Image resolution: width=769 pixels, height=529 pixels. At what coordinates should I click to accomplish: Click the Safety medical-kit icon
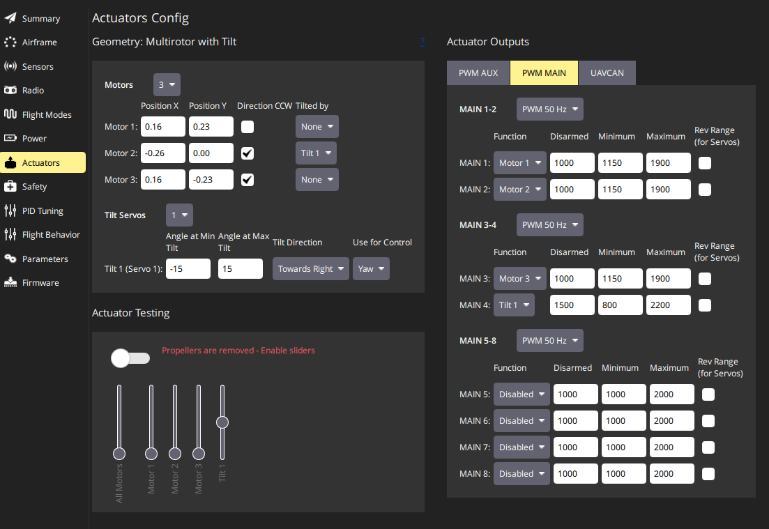[10, 186]
